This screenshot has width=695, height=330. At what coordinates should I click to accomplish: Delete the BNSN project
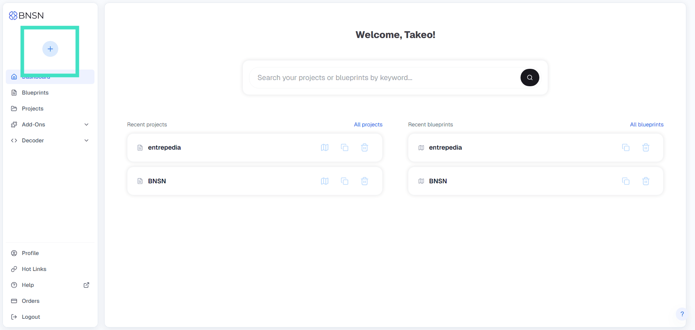coord(365,181)
